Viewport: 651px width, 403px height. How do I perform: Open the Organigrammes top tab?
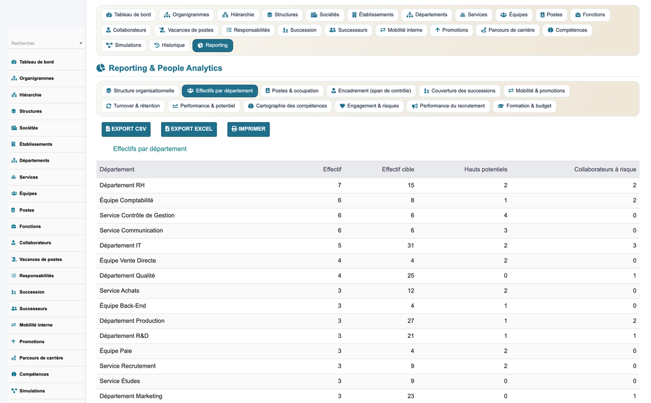(186, 15)
